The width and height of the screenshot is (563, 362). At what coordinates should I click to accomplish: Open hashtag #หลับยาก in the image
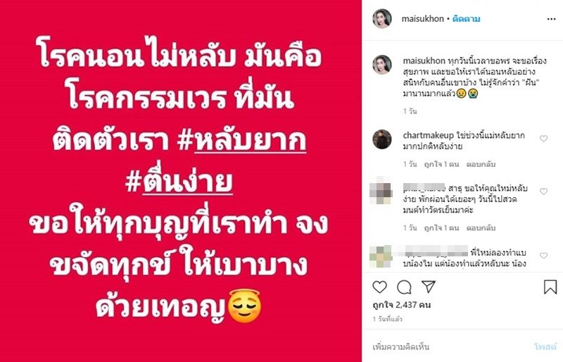[241, 141]
